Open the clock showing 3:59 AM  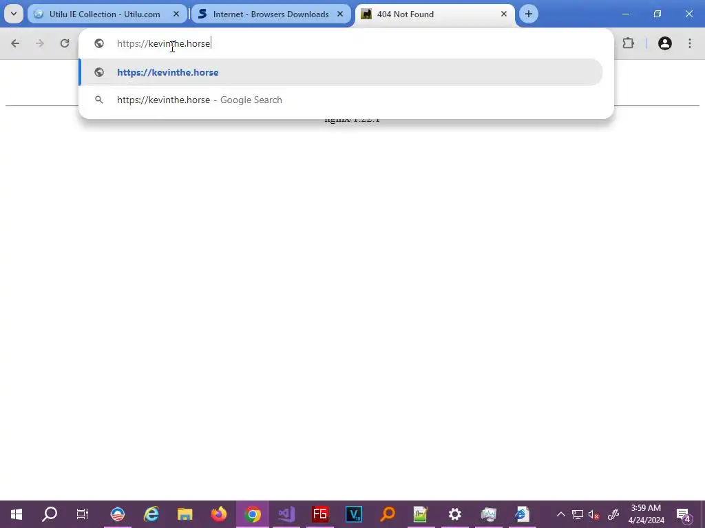click(646, 514)
